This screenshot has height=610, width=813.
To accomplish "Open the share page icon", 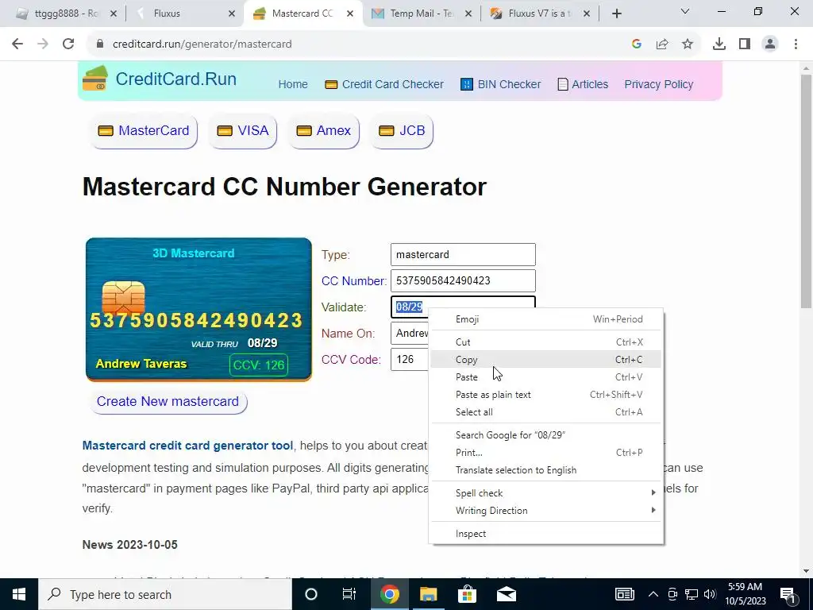I will (662, 44).
